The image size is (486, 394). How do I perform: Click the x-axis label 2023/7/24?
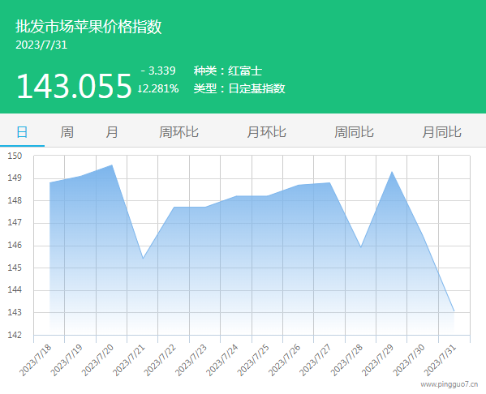coord(222,360)
